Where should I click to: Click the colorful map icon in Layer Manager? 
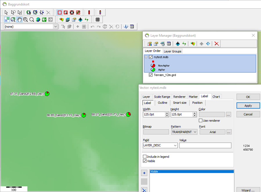pyautogui.click(x=193, y=44)
